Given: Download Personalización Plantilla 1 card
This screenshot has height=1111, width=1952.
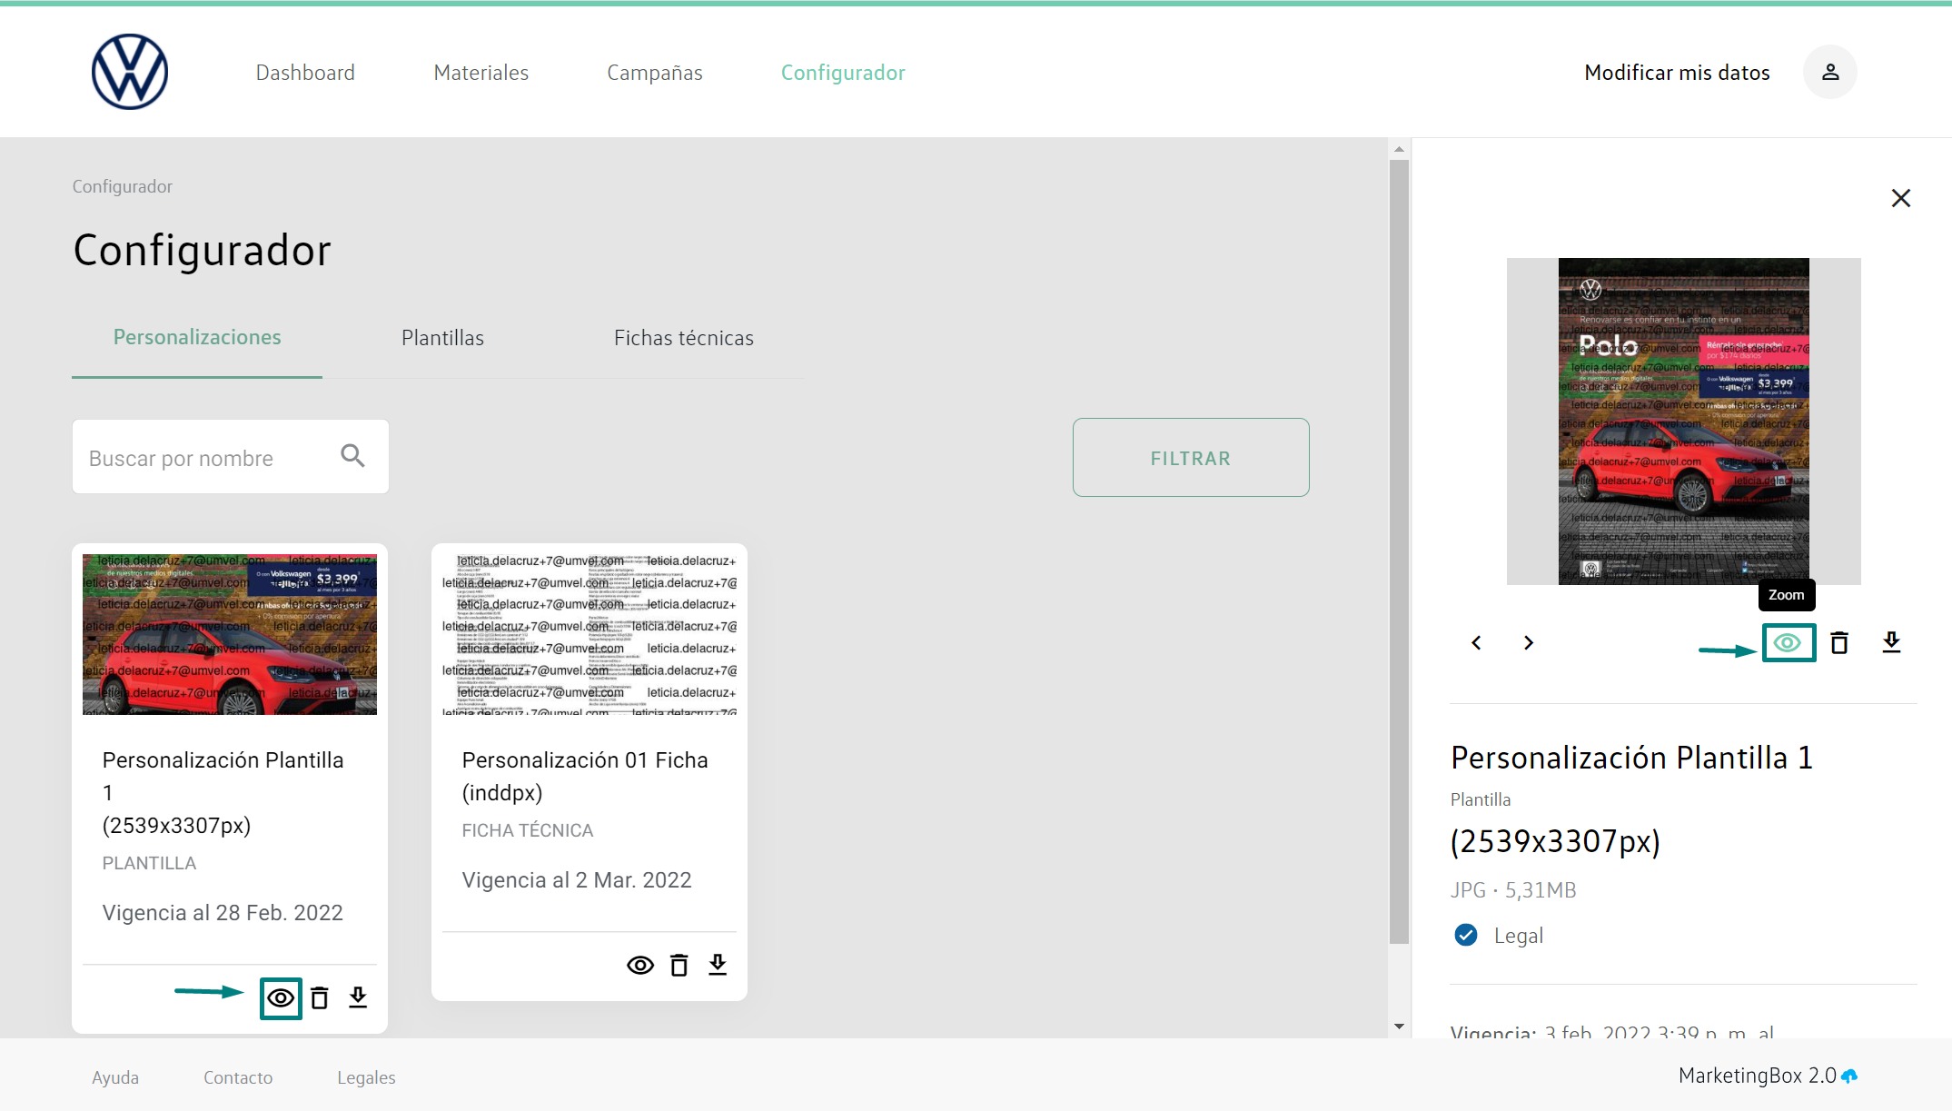Looking at the screenshot, I should point(358,998).
